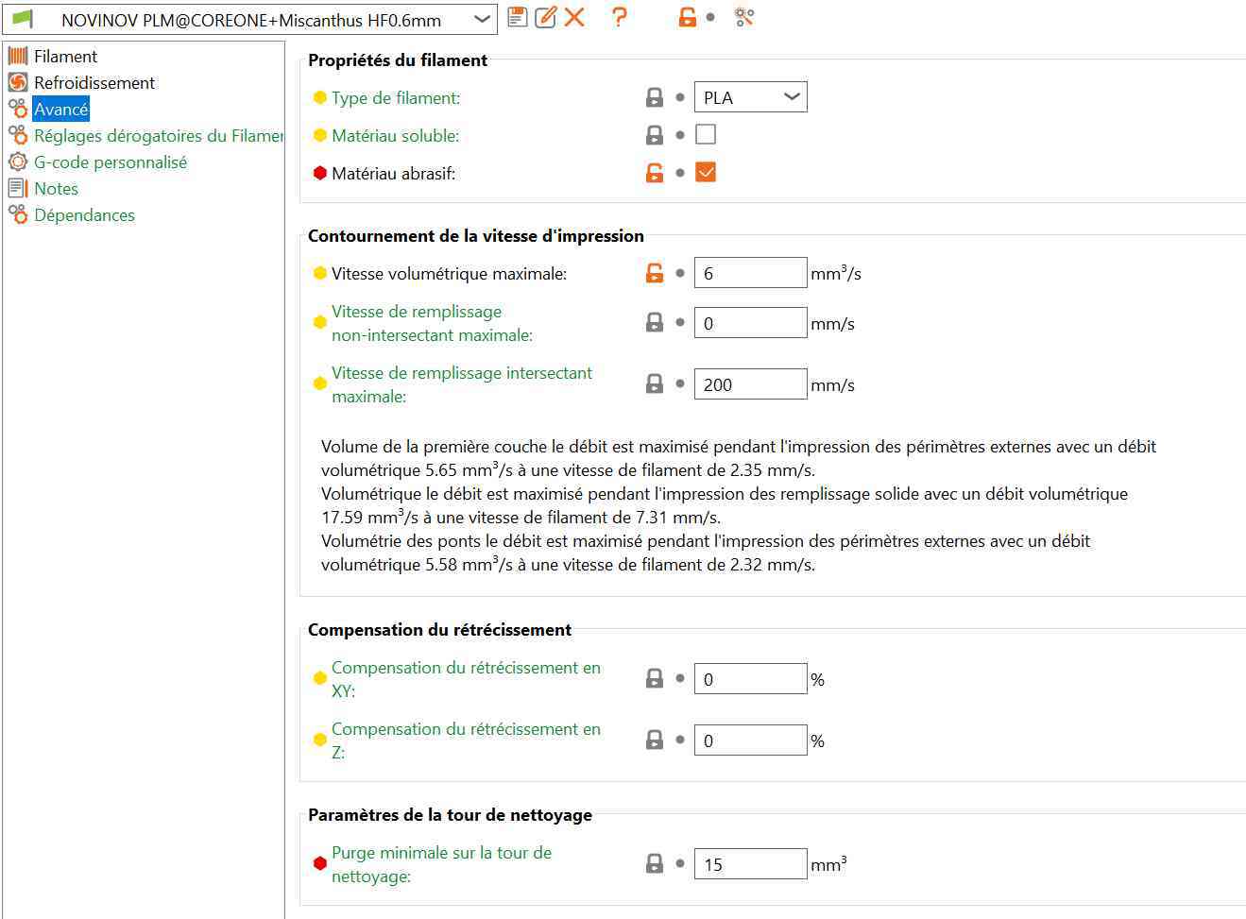
Task: Click the Compensation du rétrécissement section heading
Action: [x=439, y=630]
